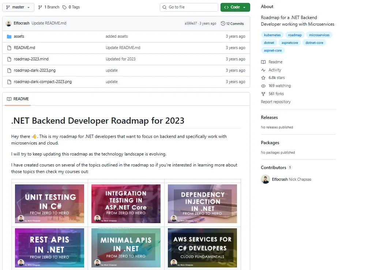This screenshot has width=369, height=270.
Task: Click the clock history icon by 12 Commits
Action: [223, 23]
